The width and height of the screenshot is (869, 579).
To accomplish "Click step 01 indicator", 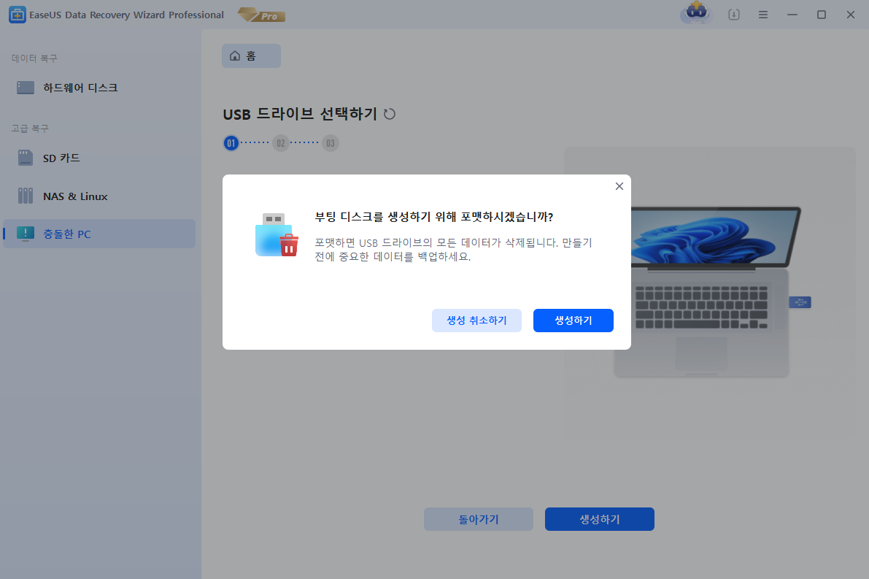I will pos(231,143).
